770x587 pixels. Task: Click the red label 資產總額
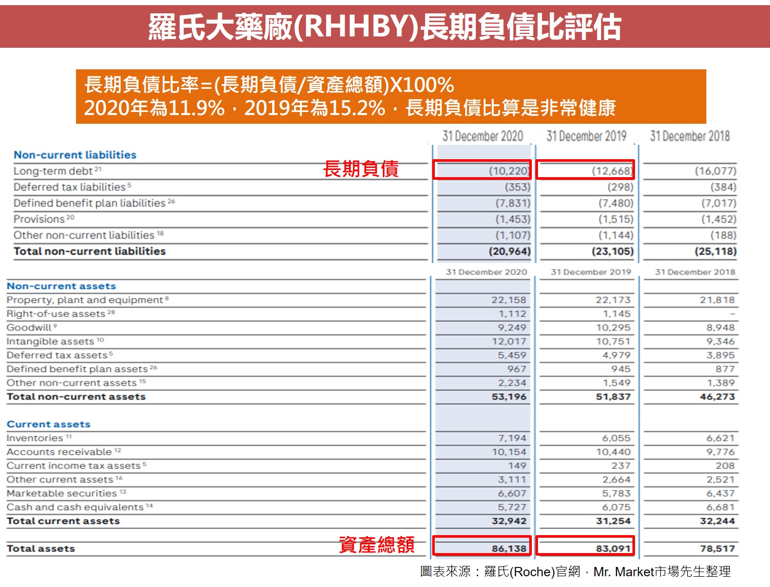(376, 544)
